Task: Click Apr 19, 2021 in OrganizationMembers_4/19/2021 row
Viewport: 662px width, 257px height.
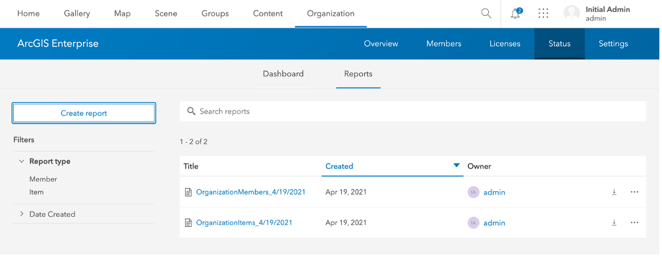Action: pyautogui.click(x=346, y=192)
